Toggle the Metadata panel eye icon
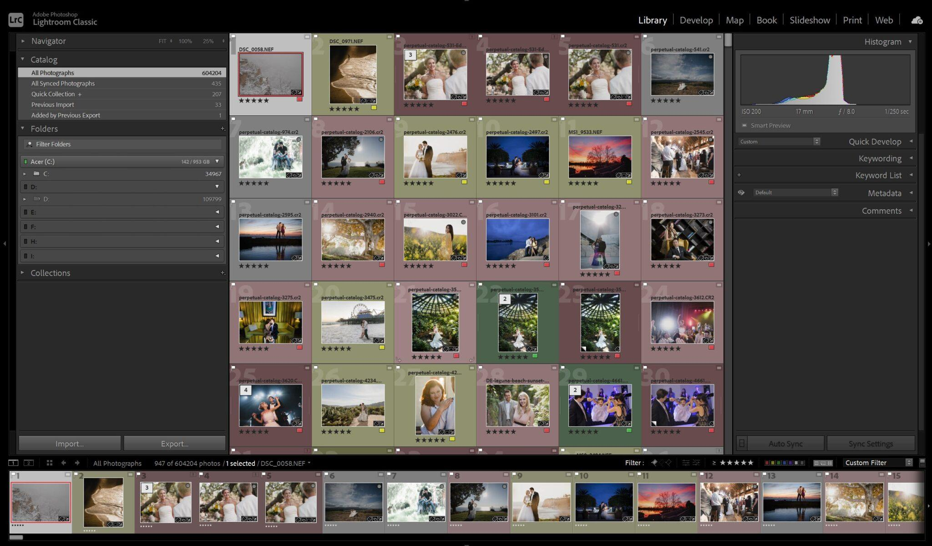 (x=741, y=192)
